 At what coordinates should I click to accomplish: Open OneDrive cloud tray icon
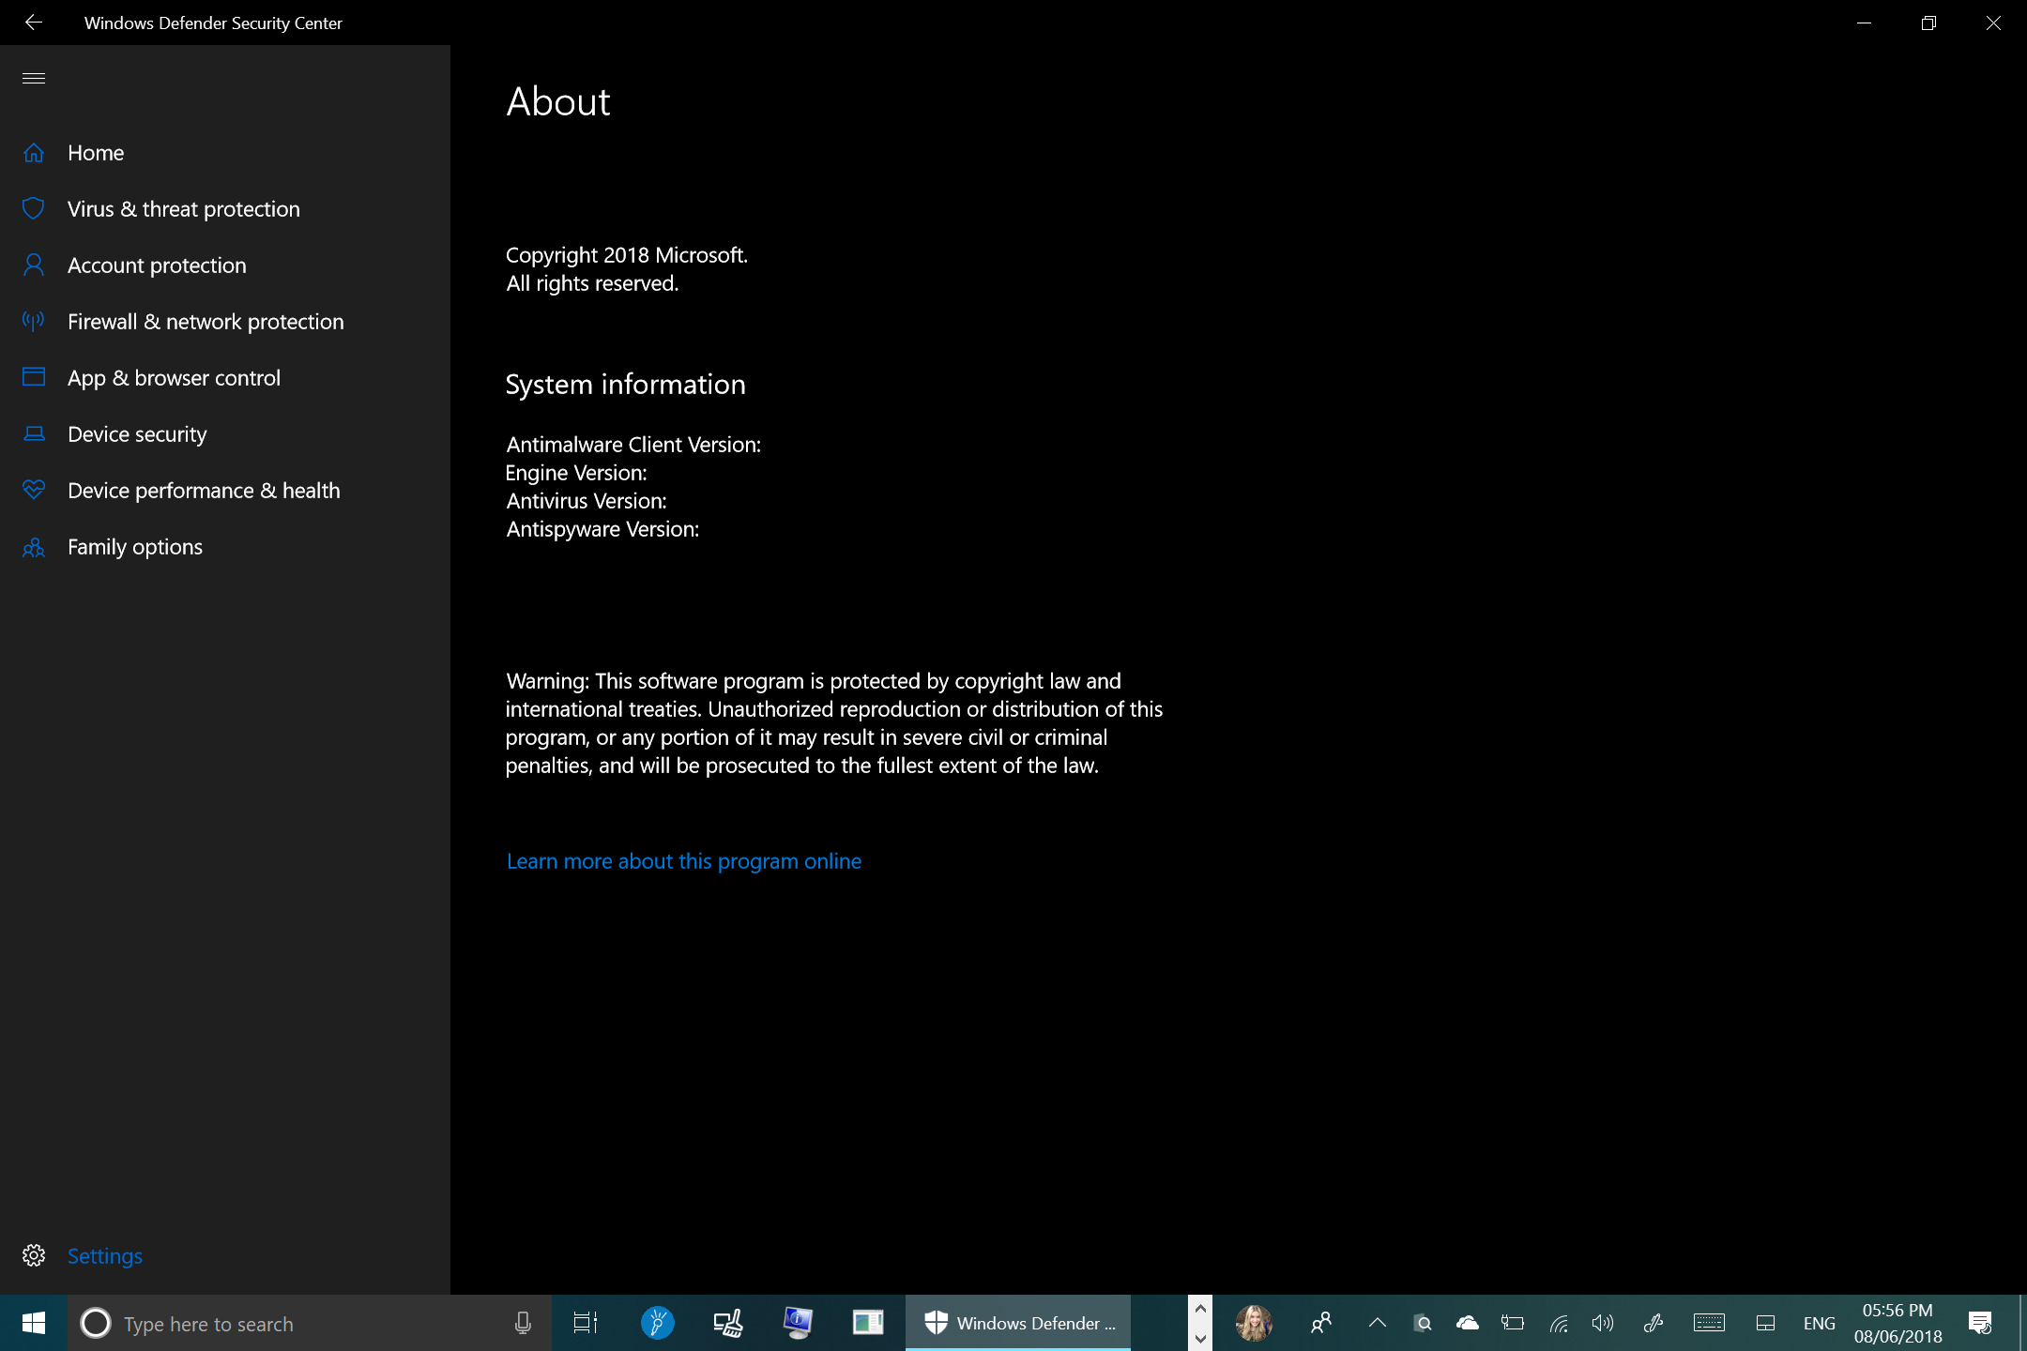[x=1467, y=1323]
